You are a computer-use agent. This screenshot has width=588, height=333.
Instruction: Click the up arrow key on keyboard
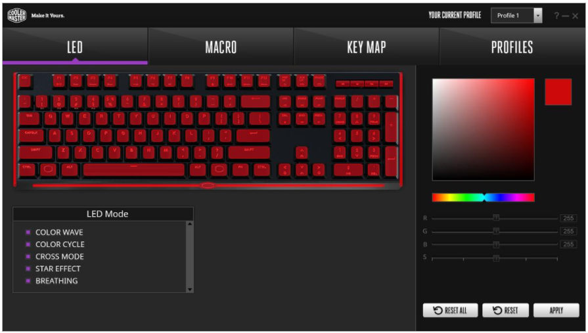tap(302, 152)
